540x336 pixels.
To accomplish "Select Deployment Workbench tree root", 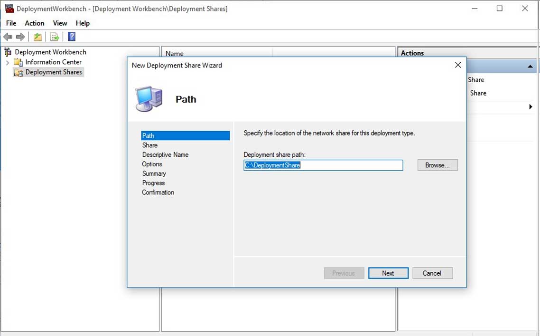I will pyautogui.click(x=50, y=52).
